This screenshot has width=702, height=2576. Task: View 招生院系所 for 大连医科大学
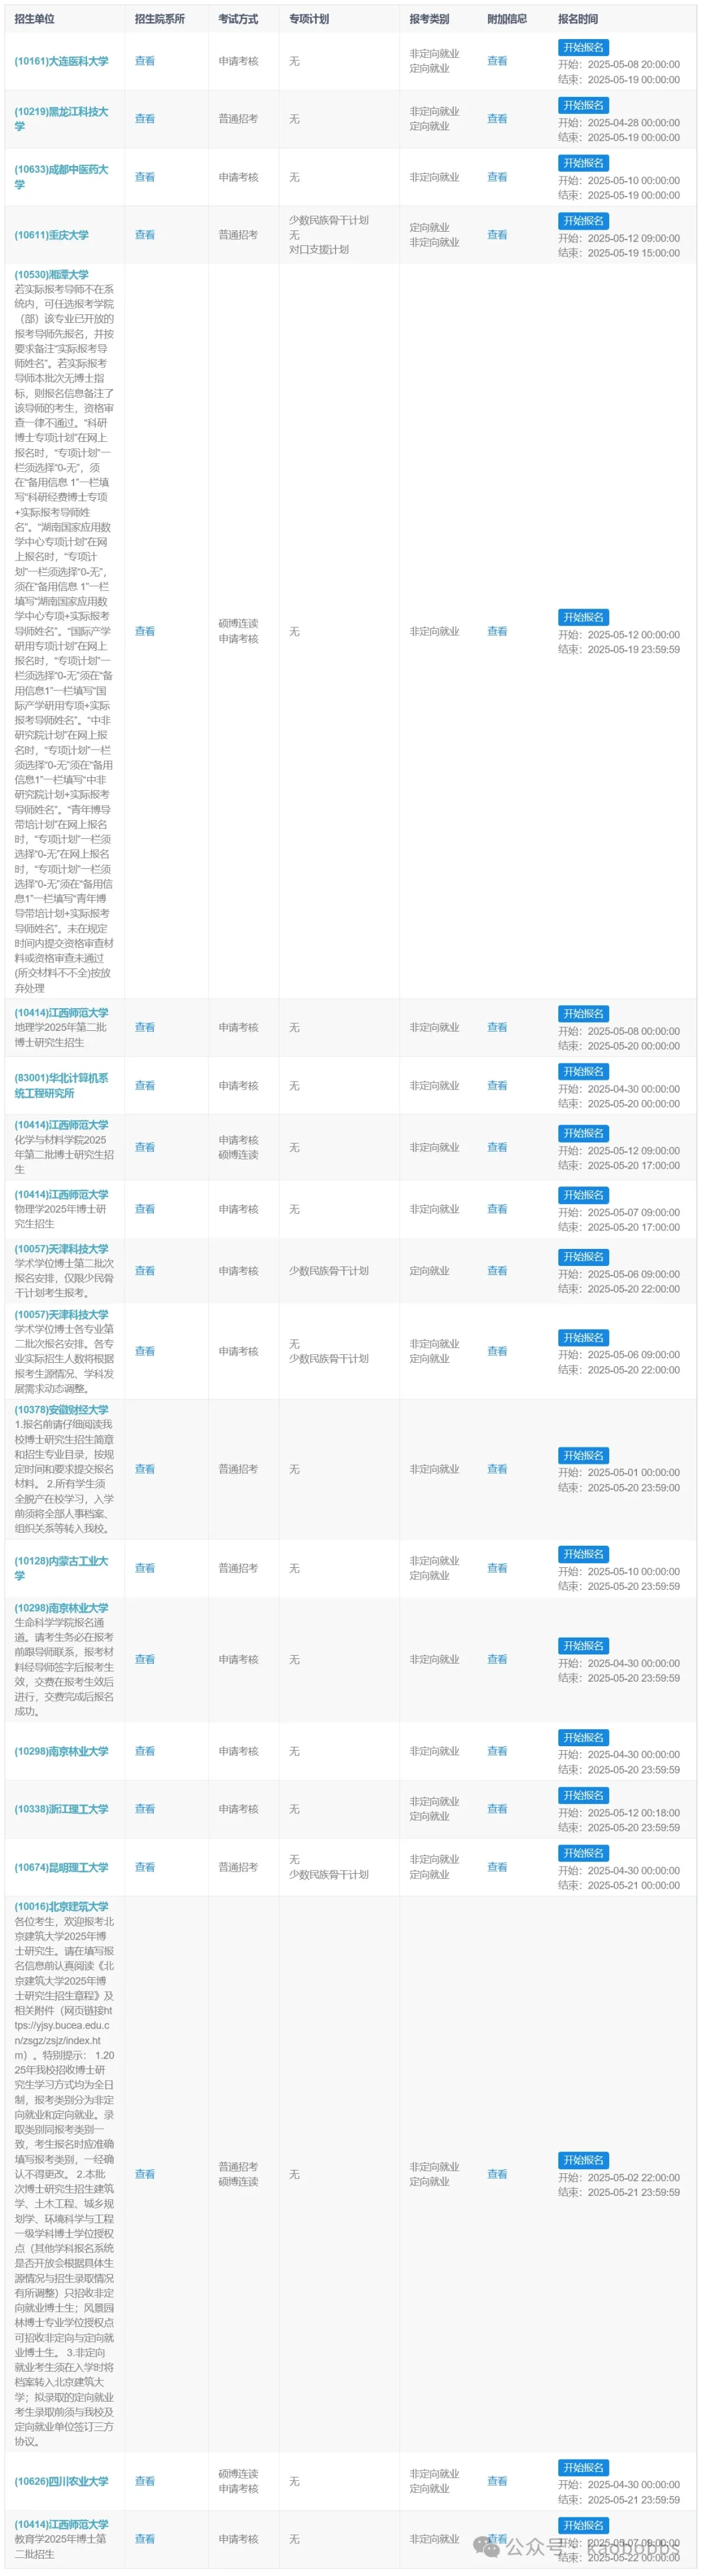tap(145, 61)
